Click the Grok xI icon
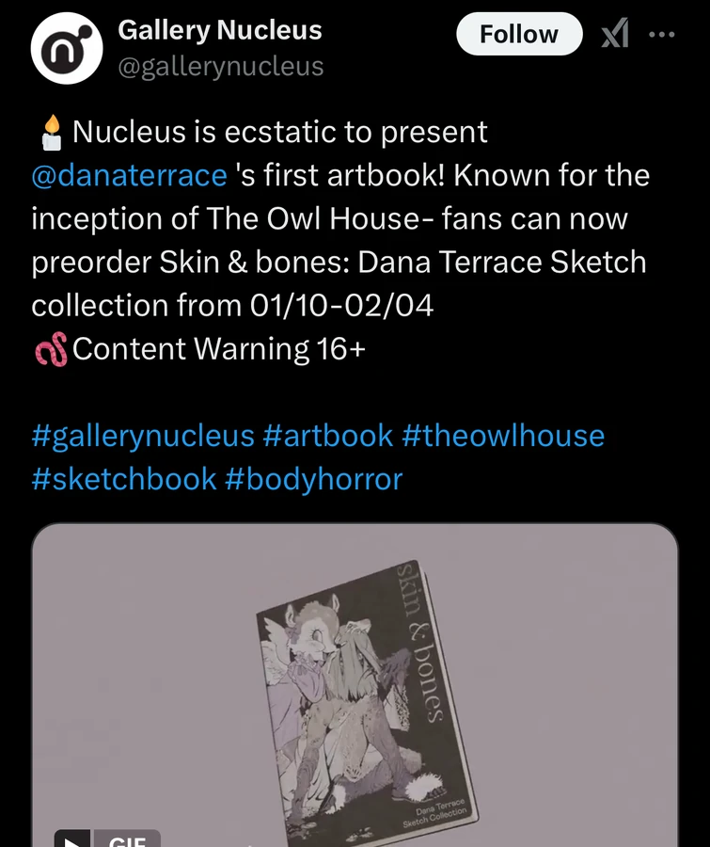This screenshot has height=847, width=710. pyautogui.click(x=615, y=34)
